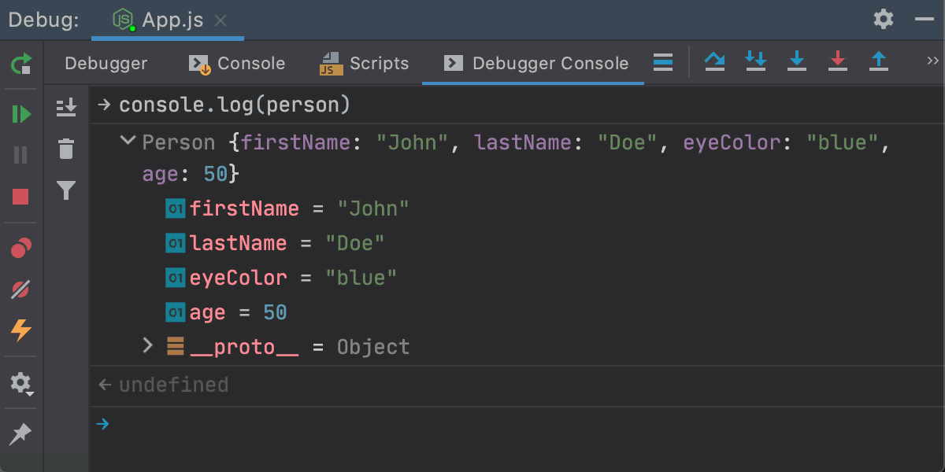Switch to the Debugger tab
945x472 pixels.
coord(106,64)
